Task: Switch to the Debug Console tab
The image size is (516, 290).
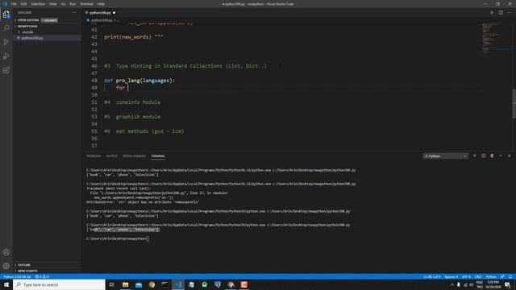Action: [134, 156]
